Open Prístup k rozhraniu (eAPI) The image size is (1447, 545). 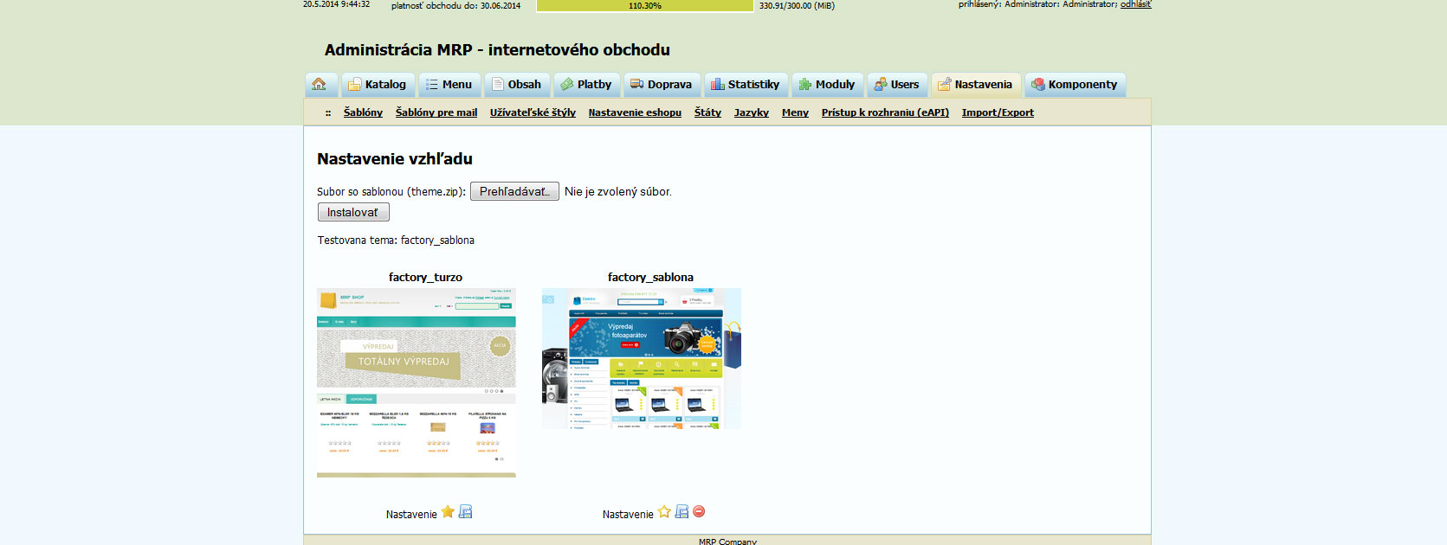pos(885,112)
